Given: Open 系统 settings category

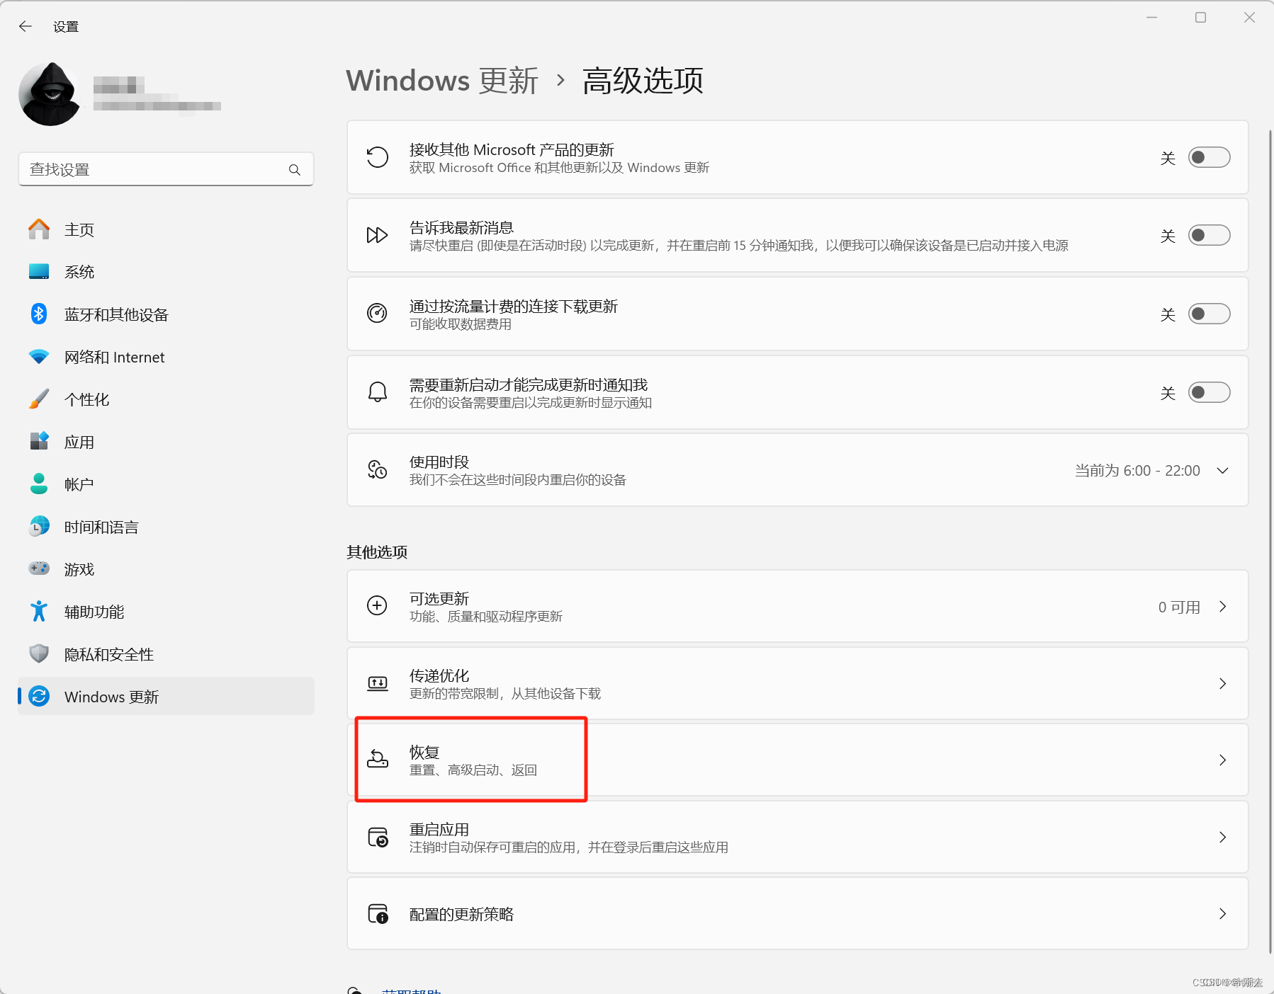Looking at the screenshot, I should click(166, 272).
